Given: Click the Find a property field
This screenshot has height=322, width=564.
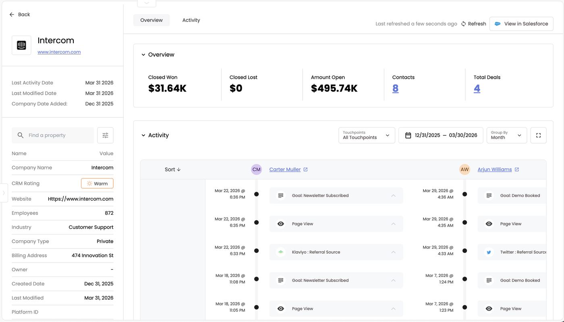Looking at the screenshot, I should 53,135.
